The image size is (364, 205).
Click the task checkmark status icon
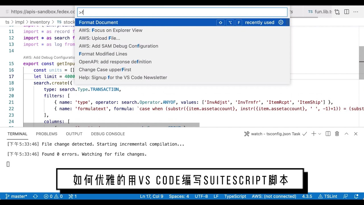coord(305,134)
